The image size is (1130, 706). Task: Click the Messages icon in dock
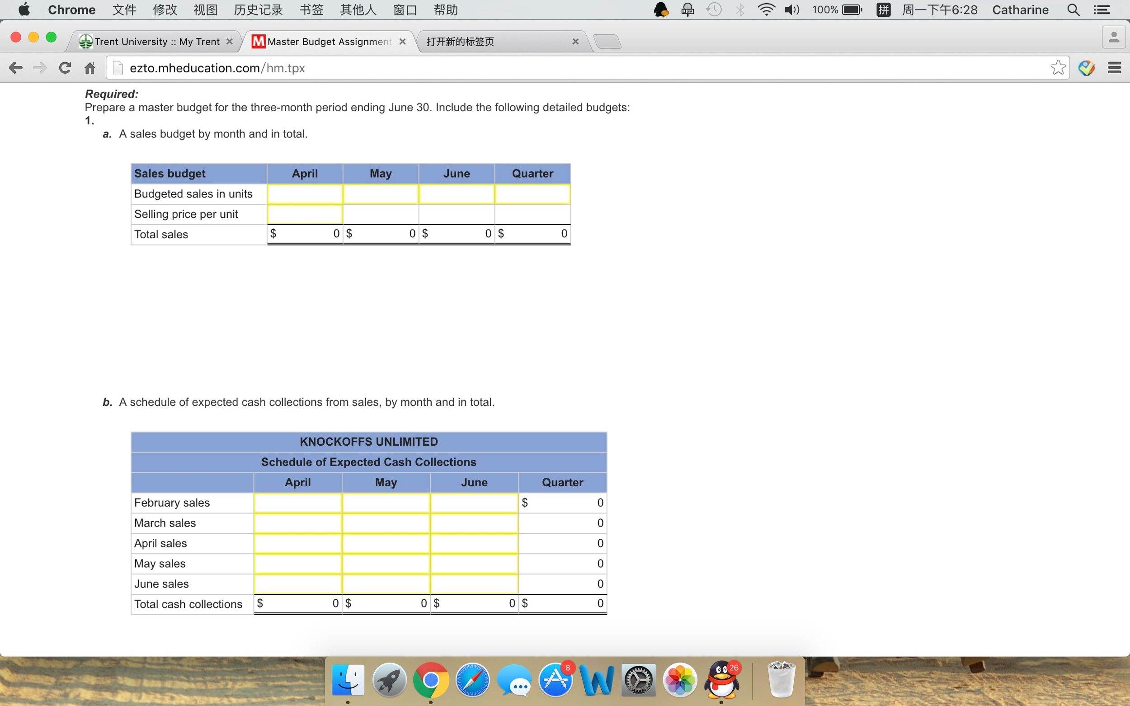[x=516, y=682]
